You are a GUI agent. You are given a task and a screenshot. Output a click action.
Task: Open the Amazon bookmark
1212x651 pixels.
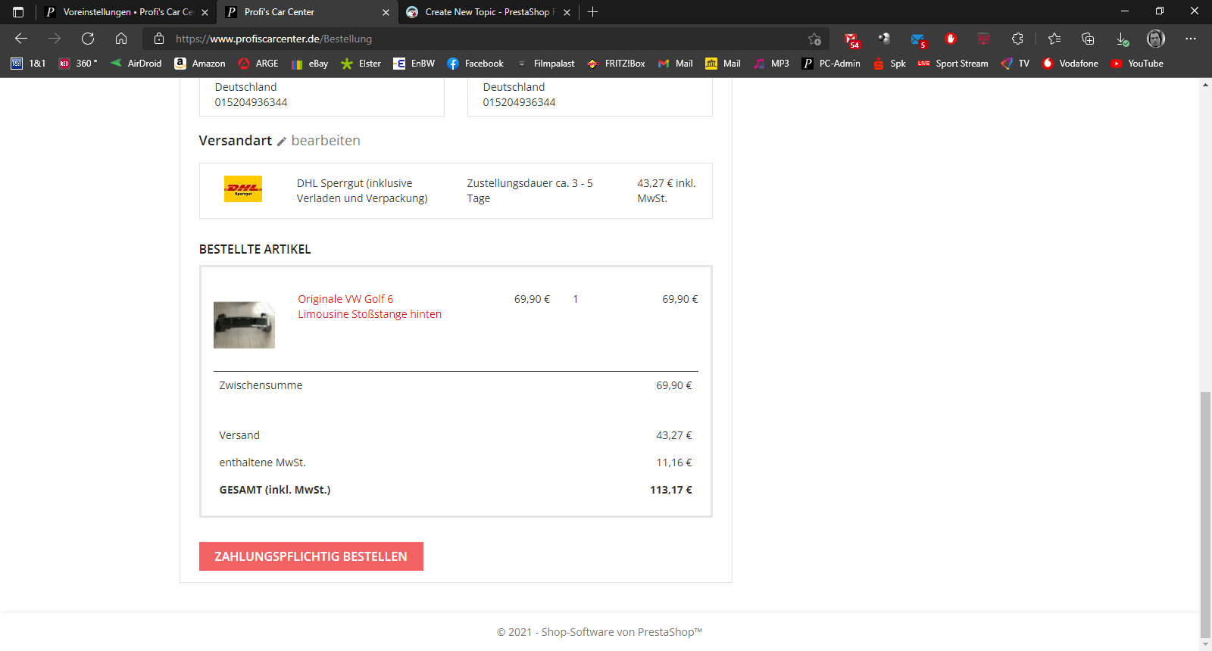click(x=200, y=64)
